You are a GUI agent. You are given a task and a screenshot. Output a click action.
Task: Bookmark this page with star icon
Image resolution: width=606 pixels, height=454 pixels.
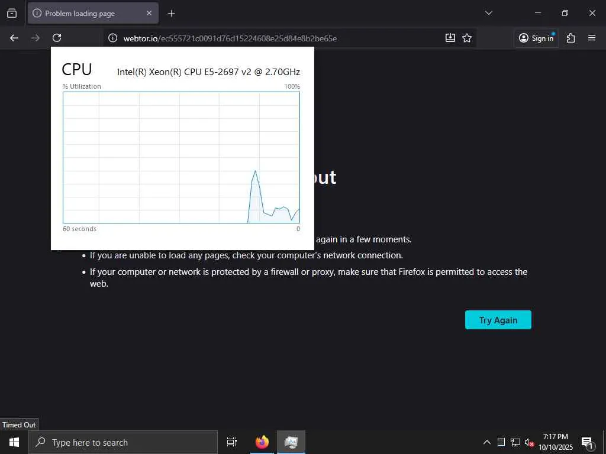coord(467,38)
